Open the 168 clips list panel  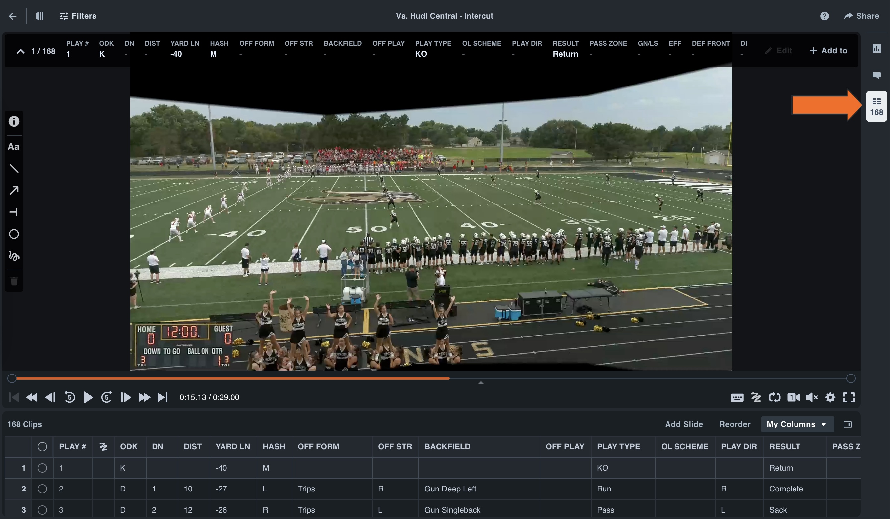pos(877,106)
